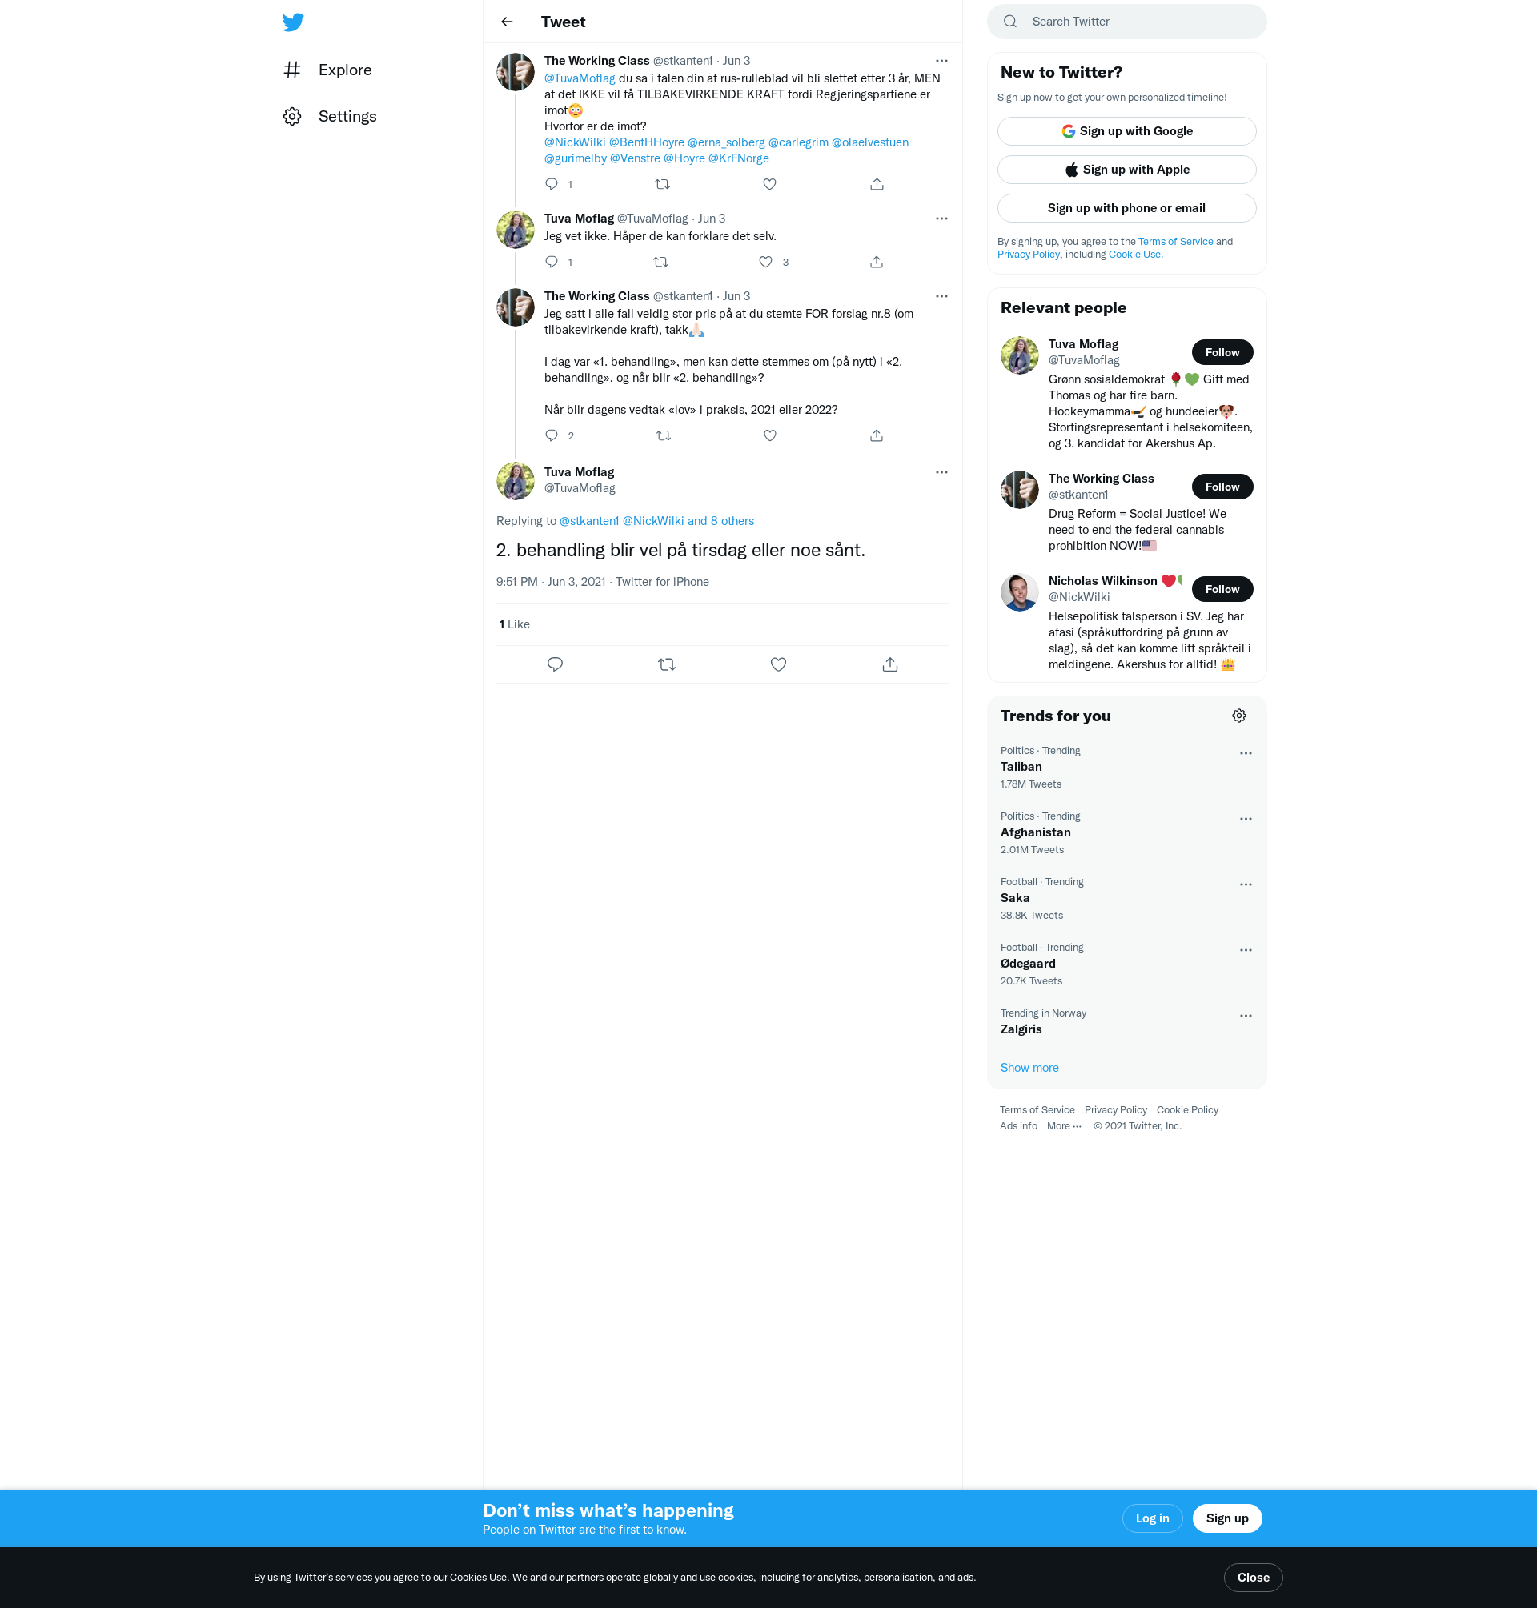Like the first Working Class tweet
Screen dimensions: 1537x1608
[769, 184]
